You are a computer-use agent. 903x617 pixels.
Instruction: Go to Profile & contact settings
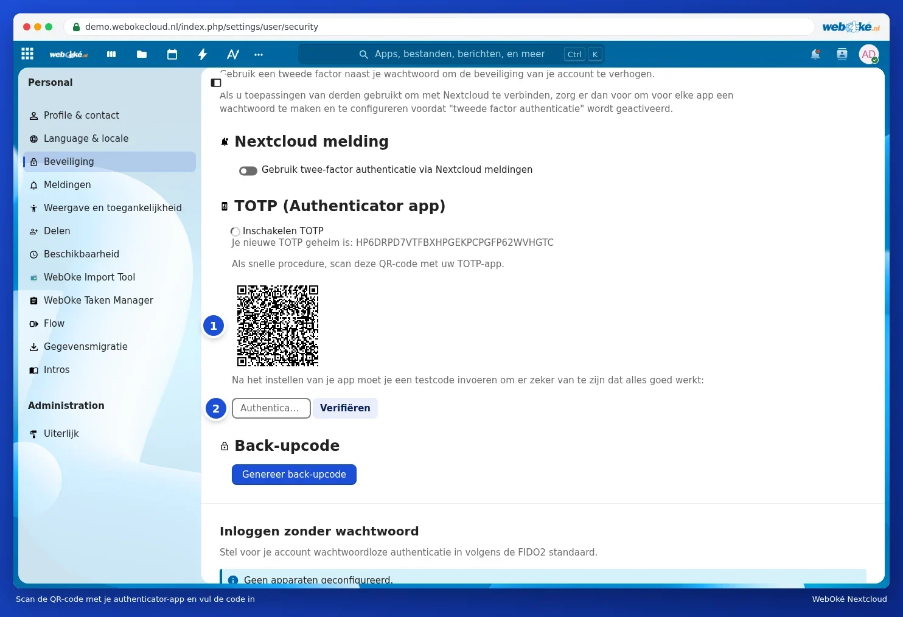coord(110,116)
